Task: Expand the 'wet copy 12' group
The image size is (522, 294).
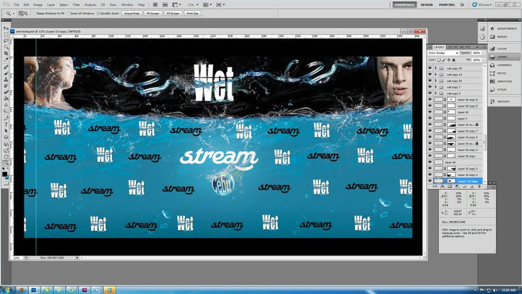Action: click(x=436, y=75)
